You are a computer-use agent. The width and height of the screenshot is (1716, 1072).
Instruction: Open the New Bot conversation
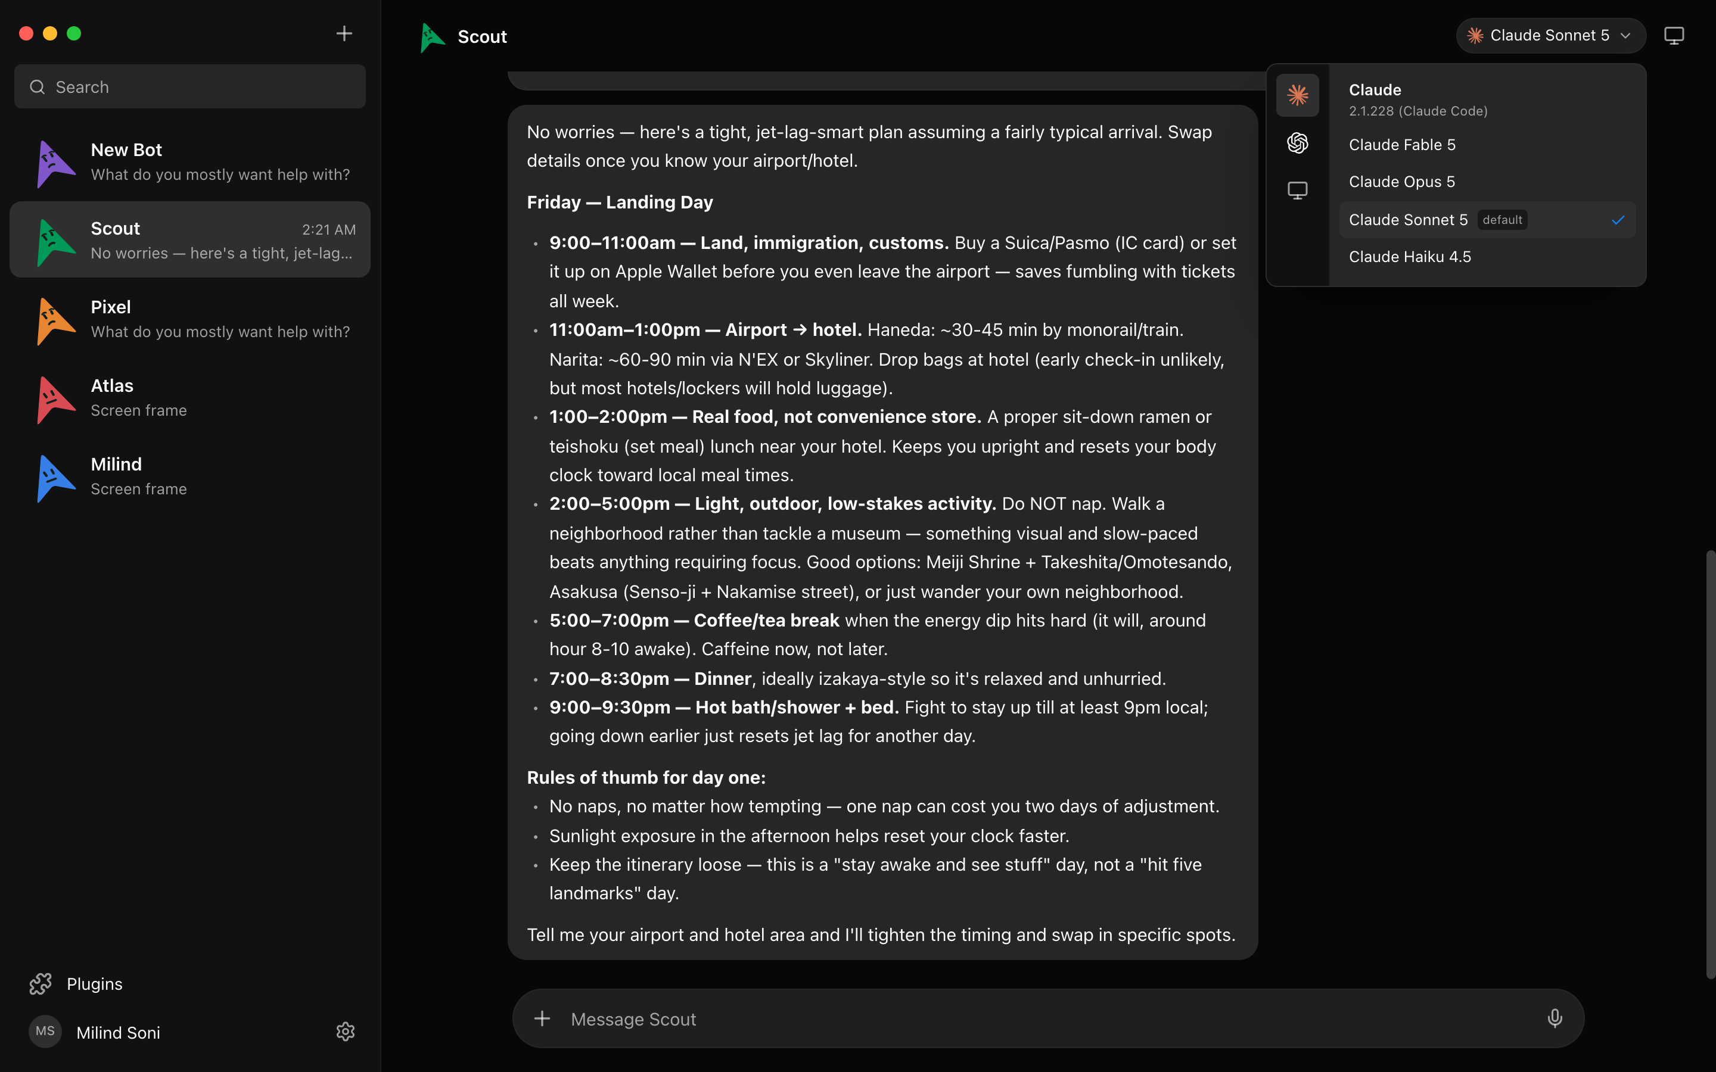[190, 161]
